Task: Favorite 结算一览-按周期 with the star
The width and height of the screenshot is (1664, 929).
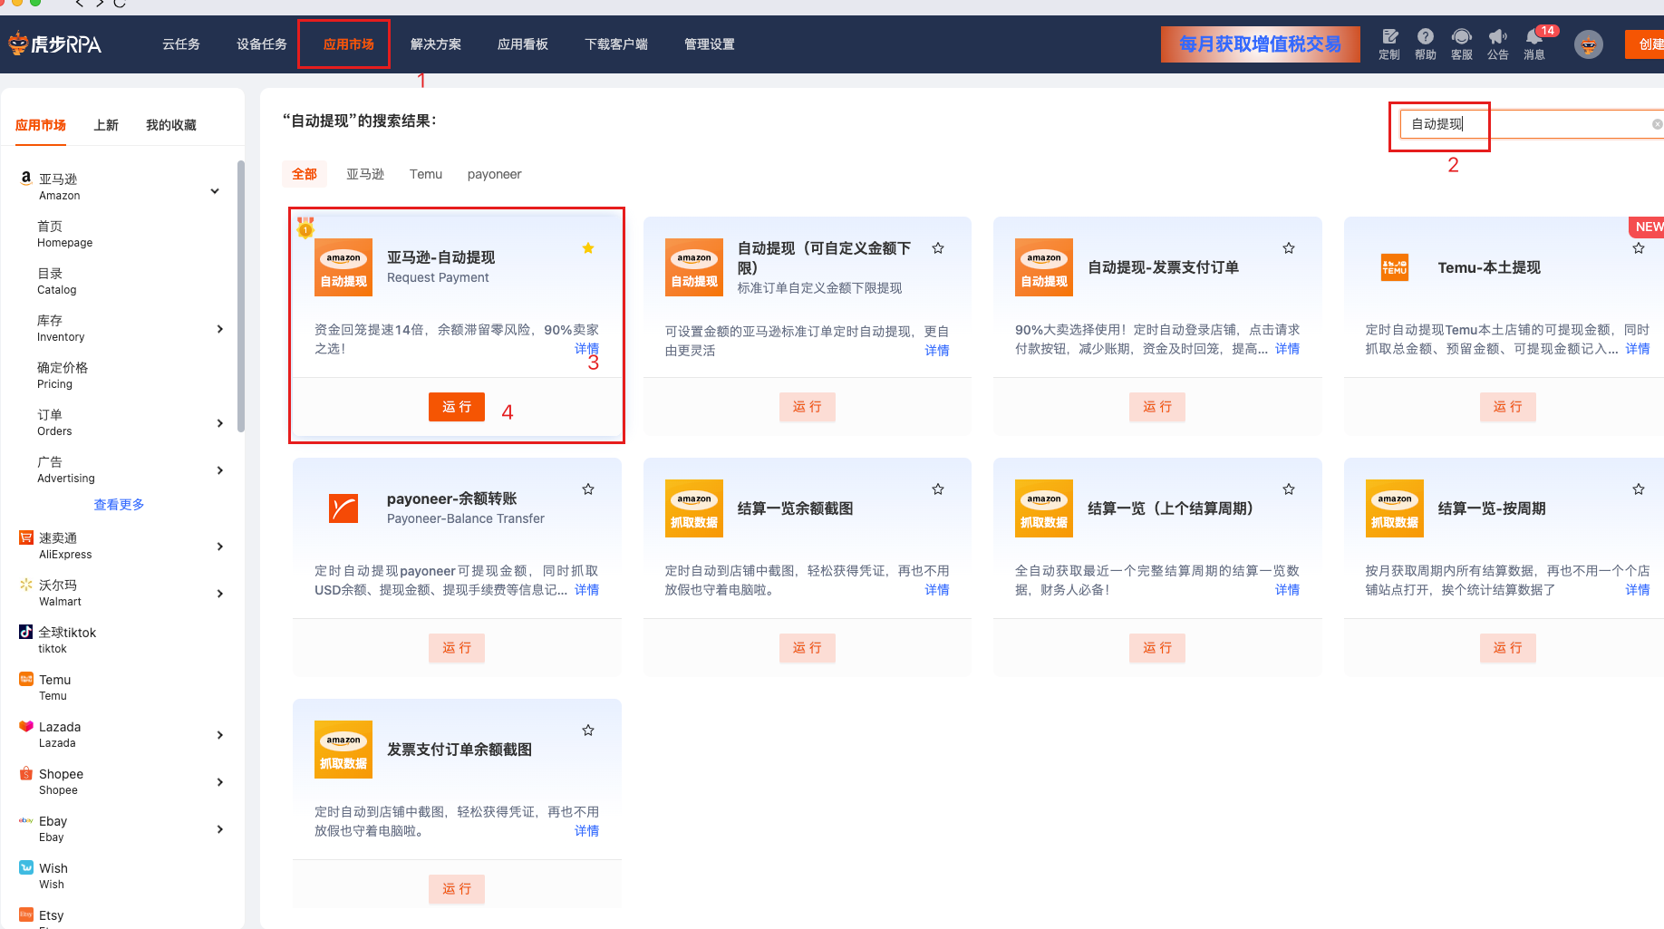Action: point(1639,489)
